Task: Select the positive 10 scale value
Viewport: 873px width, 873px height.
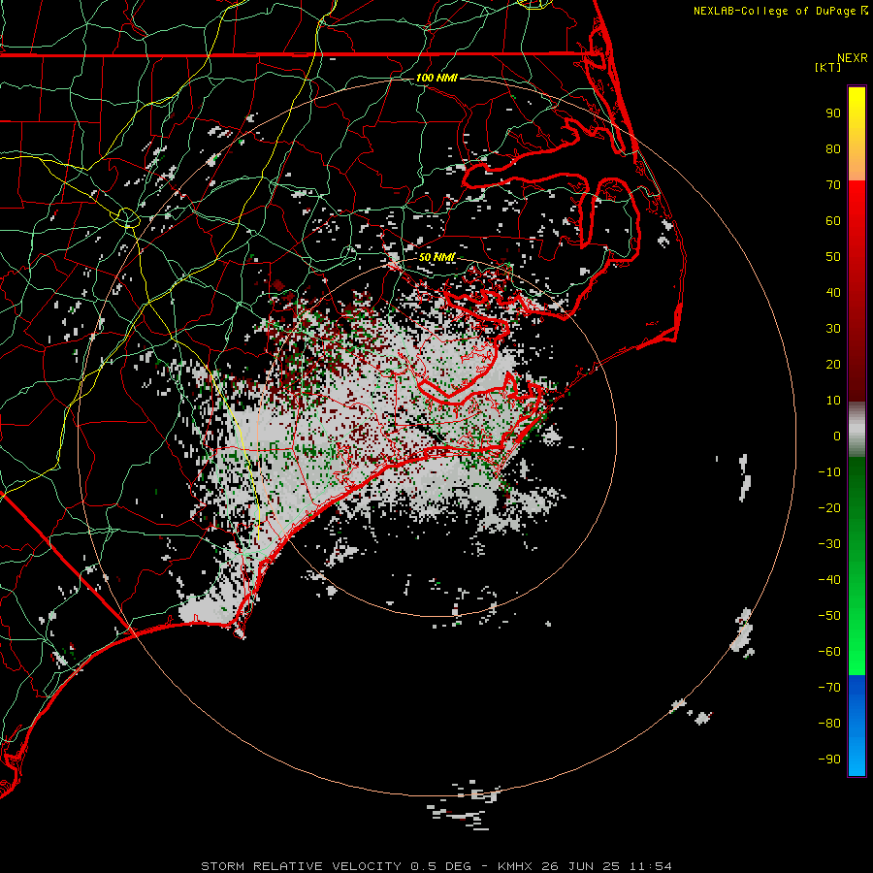Action: pyautogui.click(x=833, y=401)
